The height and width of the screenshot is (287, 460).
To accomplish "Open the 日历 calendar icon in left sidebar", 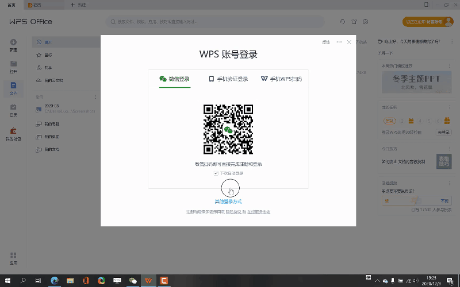I will (x=13, y=107).
